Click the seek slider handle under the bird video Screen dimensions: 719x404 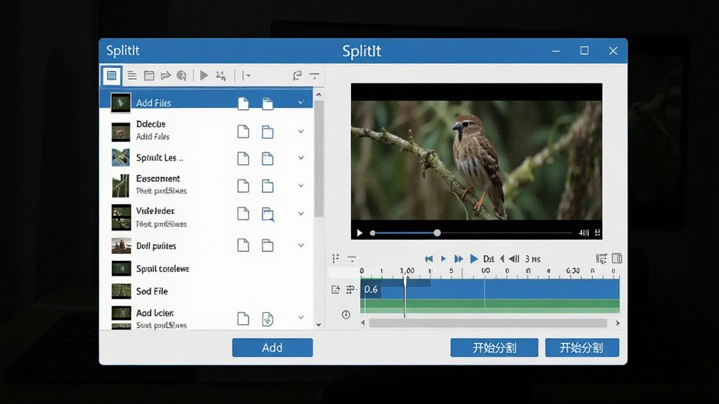[437, 233]
